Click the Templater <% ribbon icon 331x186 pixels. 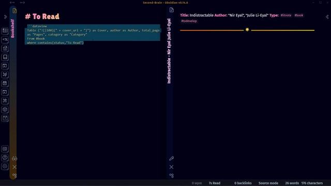5,40
